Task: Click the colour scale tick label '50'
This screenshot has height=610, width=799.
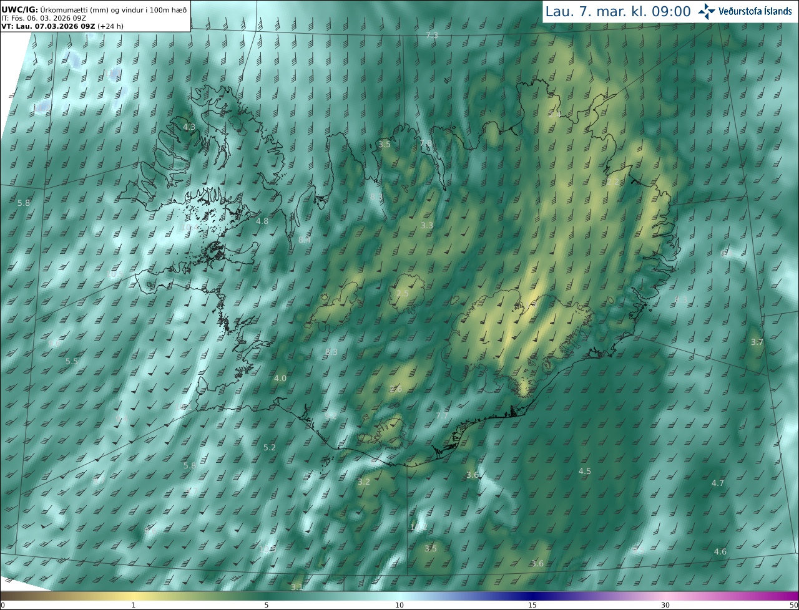Action: coord(793,605)
